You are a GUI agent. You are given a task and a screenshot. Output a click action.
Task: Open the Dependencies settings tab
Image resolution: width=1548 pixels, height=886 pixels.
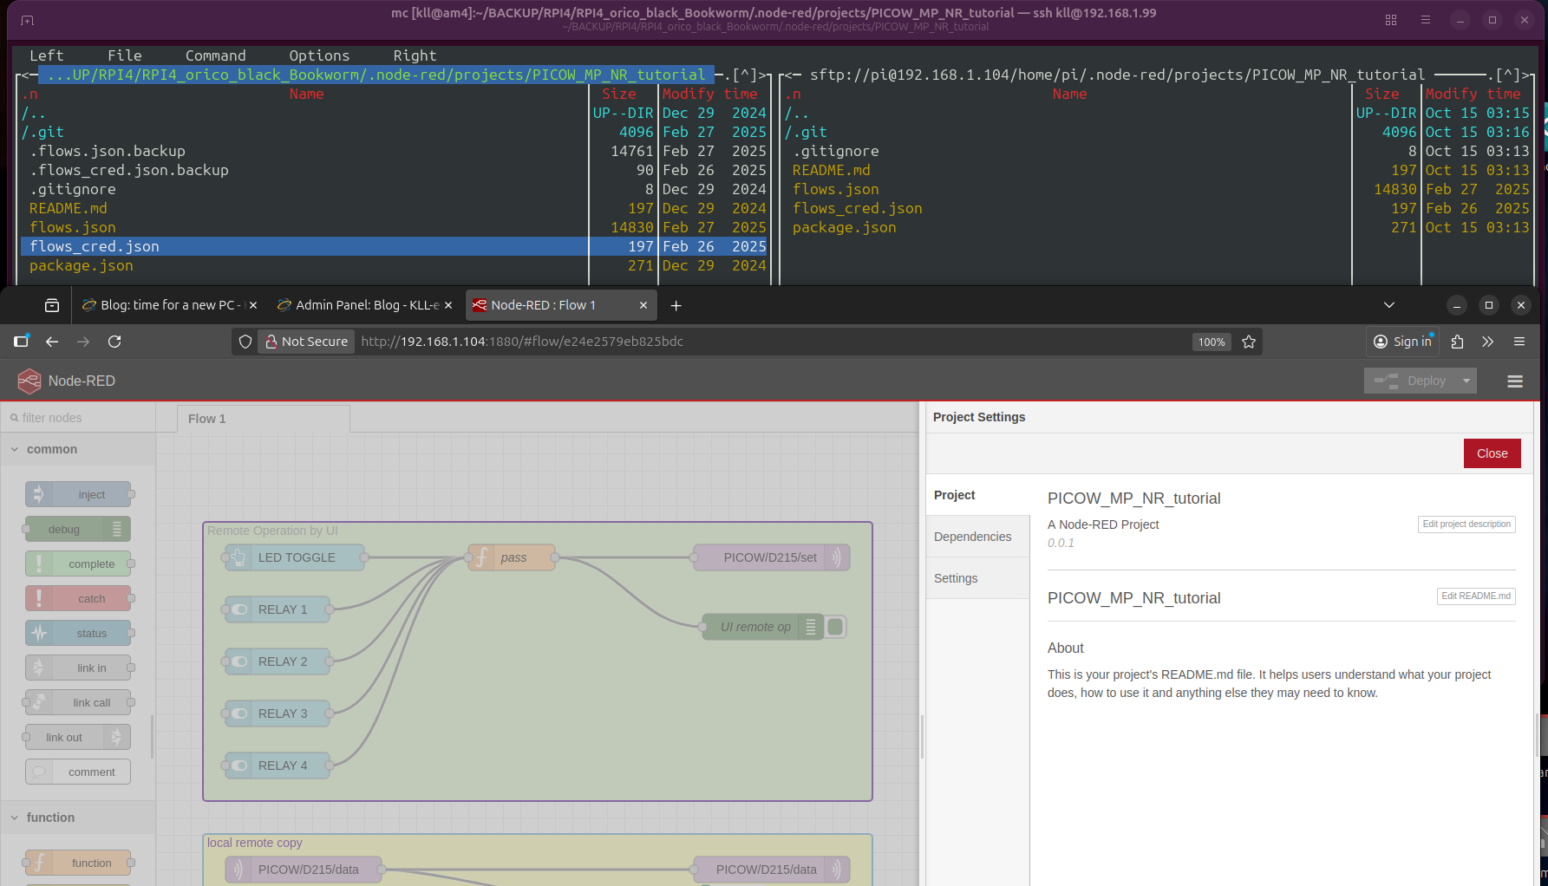point(972,537)
